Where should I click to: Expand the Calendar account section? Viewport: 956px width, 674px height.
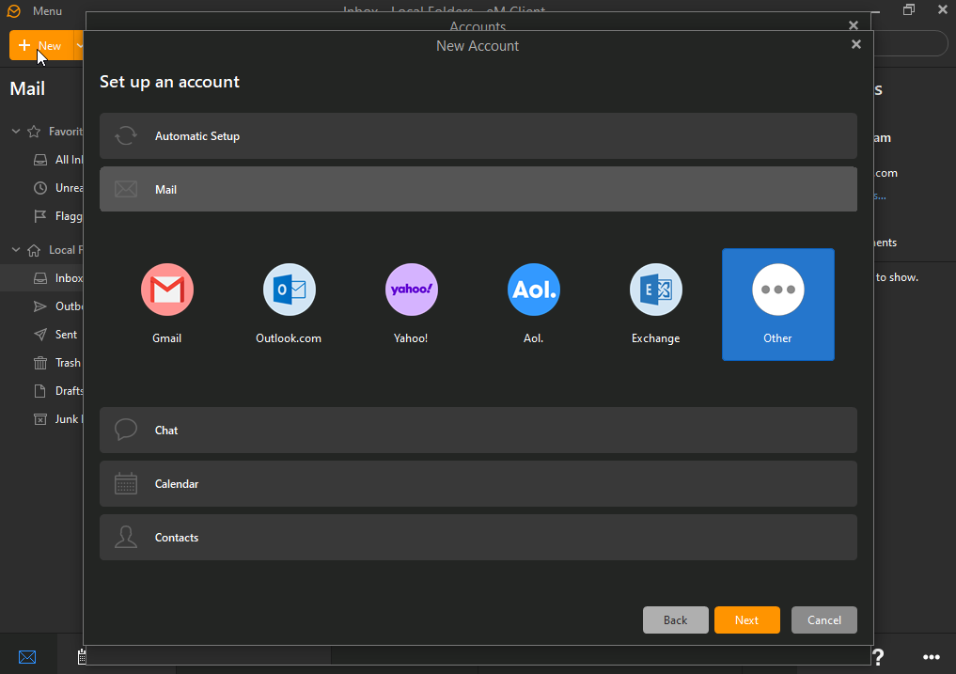point(478,484)
